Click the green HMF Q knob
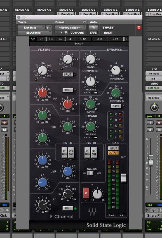Viewport: 162px width, 238px height. pyautogui.click(x=43, y=138)
